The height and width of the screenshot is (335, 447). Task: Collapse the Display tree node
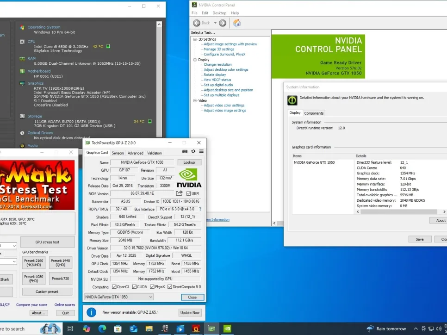click(195, 60)
